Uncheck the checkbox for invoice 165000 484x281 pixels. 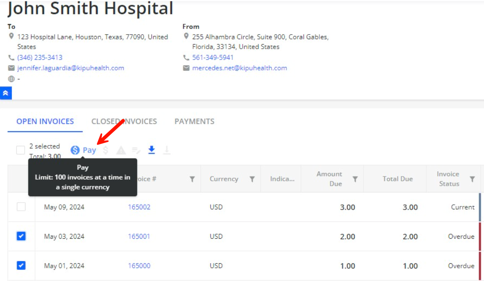coord(21,265)
